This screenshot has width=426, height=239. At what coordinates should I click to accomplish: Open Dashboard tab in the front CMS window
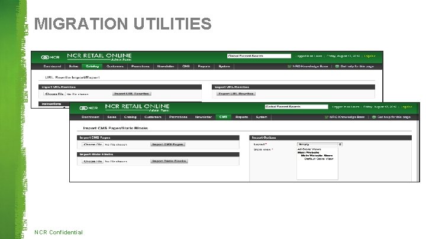tap(91, 117)
